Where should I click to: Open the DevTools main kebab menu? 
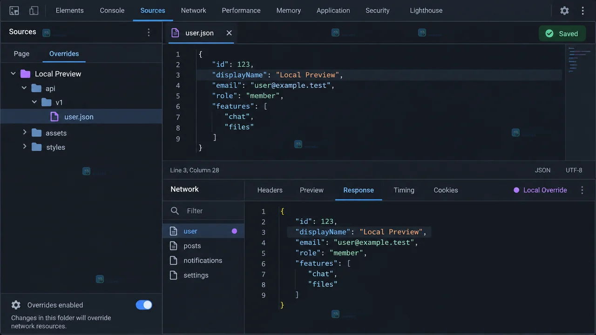tap(582, 10)
